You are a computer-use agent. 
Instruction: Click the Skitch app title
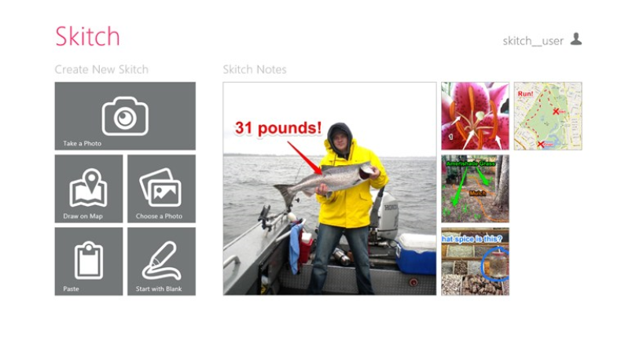pos(87,36)
